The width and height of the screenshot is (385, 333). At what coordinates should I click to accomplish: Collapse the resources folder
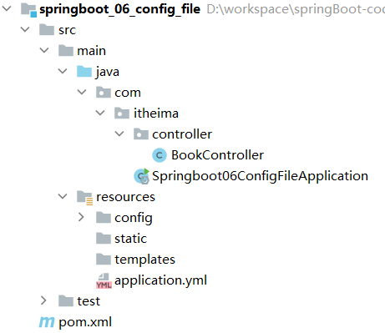[63, 196]
